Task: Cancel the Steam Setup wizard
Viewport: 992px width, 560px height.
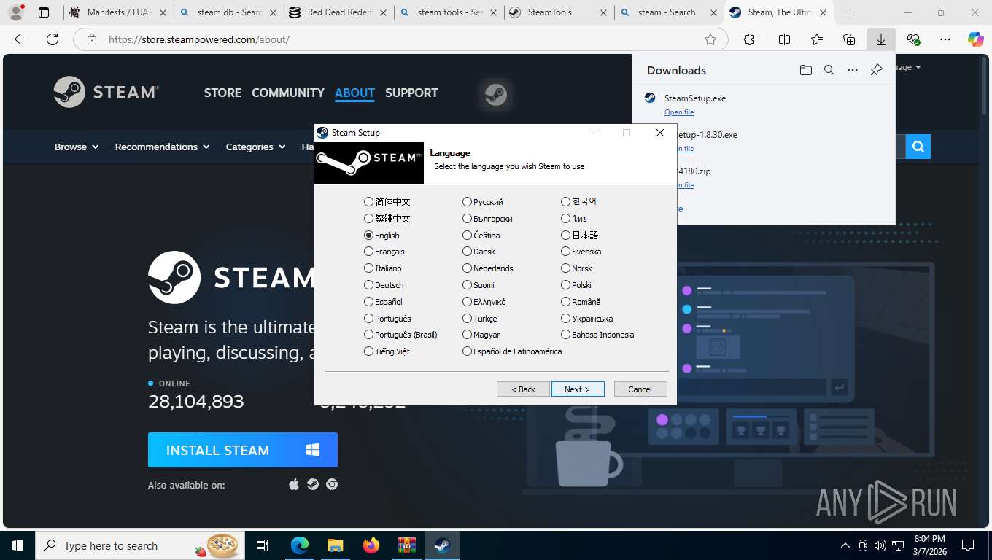Action: 640,389
